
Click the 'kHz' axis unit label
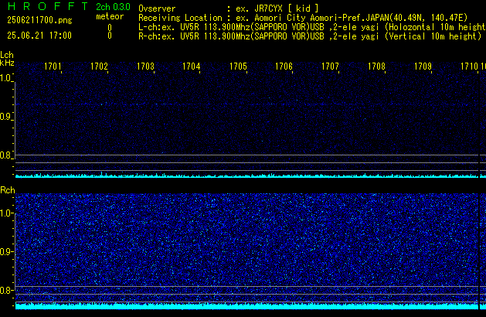tap(7, 63)
